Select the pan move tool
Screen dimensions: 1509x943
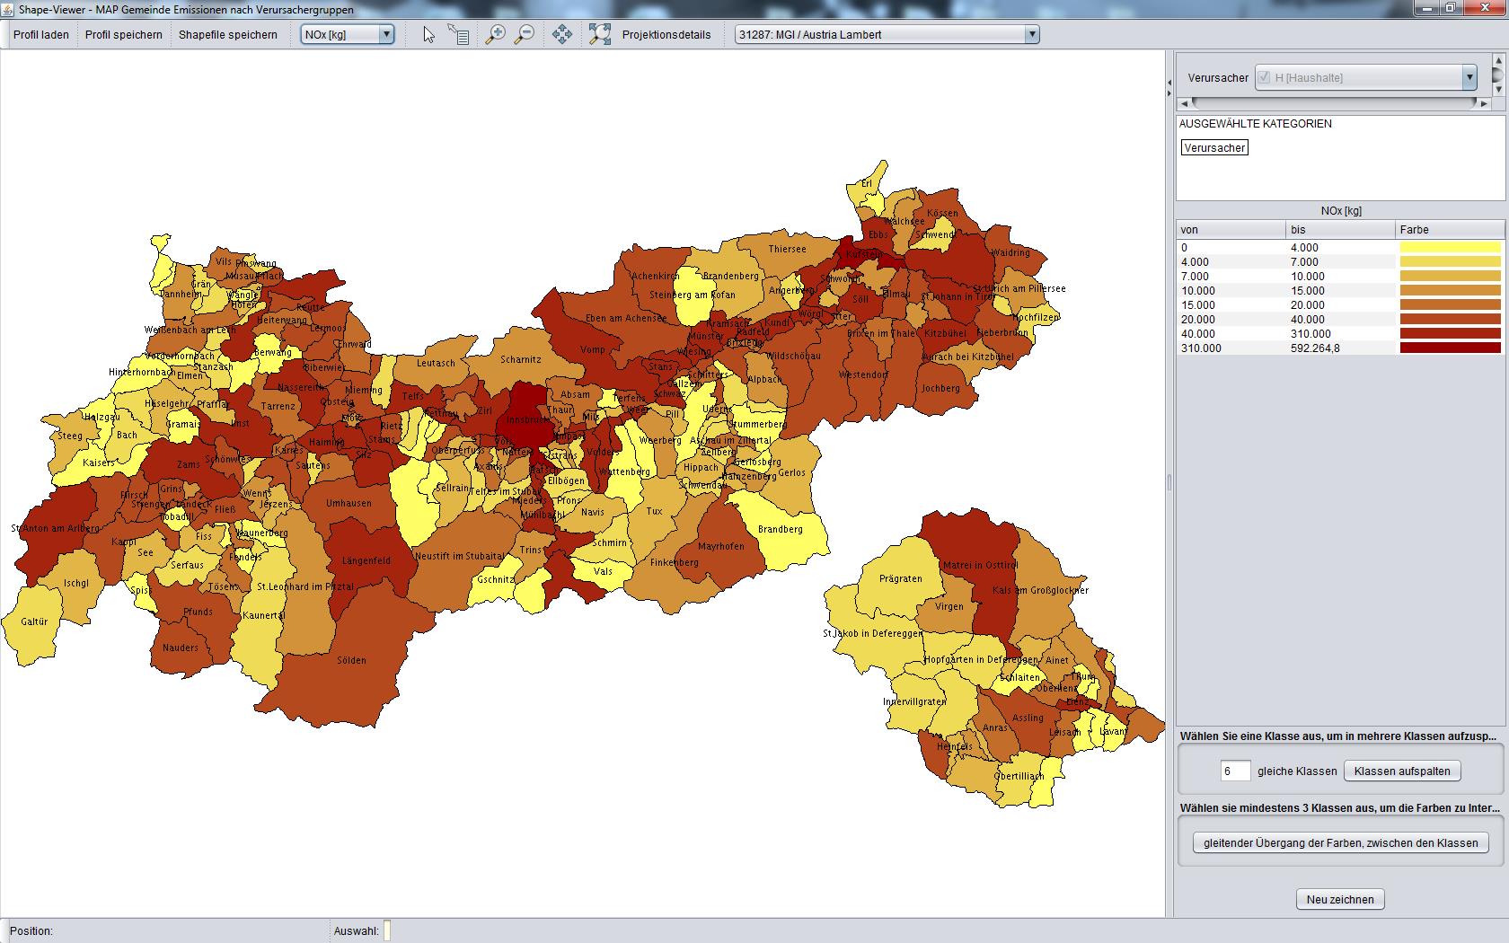[x=562, y=35]
